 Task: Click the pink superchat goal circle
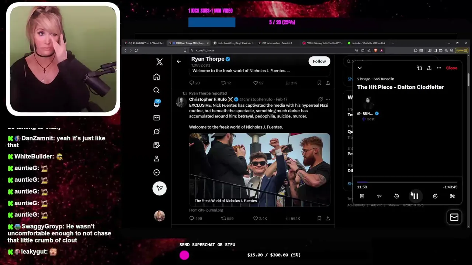click(x=184, y=255)
